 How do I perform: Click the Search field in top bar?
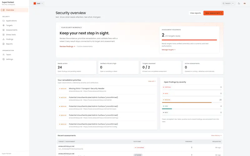pyautogui.click(x=228, y=3)
